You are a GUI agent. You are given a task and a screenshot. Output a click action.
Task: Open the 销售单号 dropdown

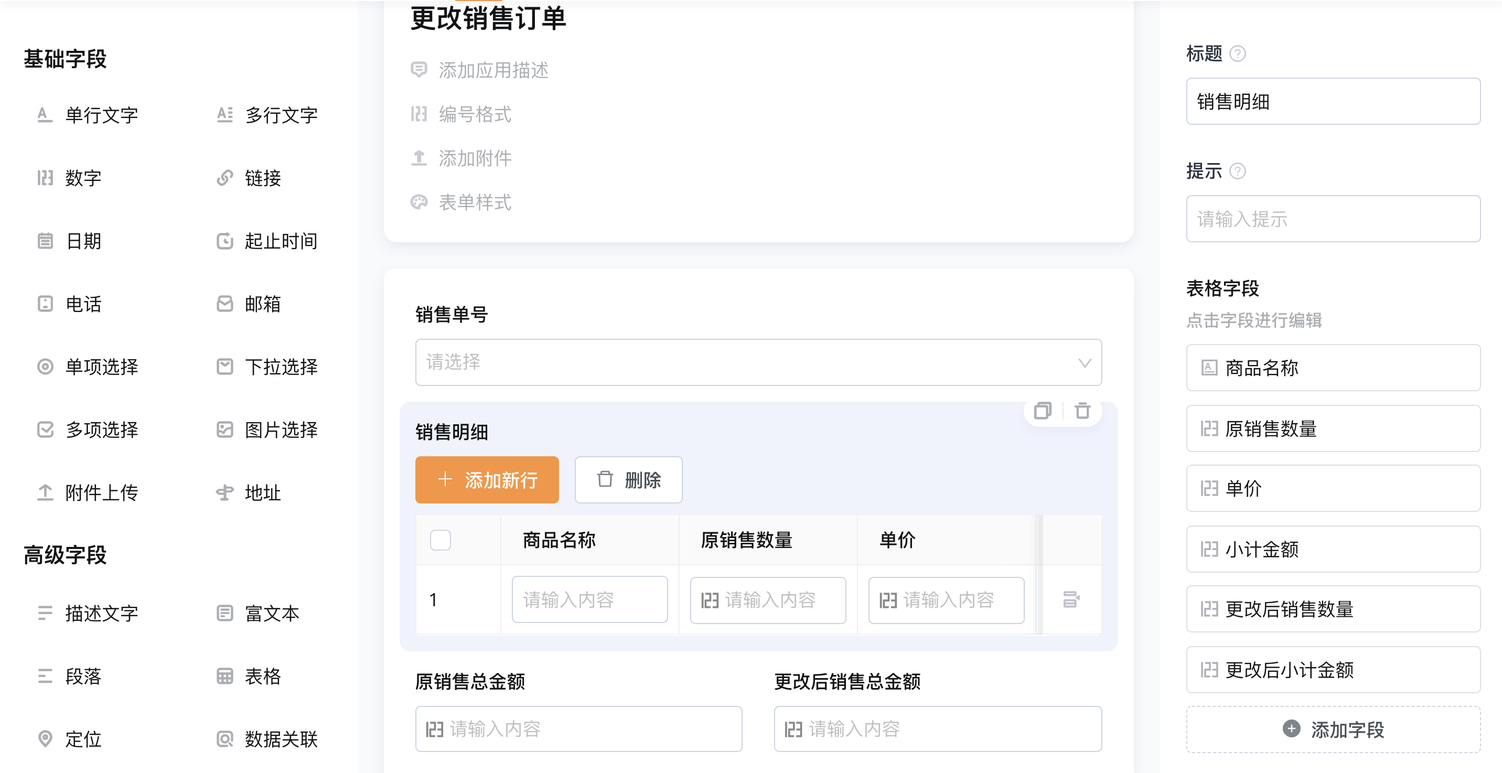click(x=758, y=362)
